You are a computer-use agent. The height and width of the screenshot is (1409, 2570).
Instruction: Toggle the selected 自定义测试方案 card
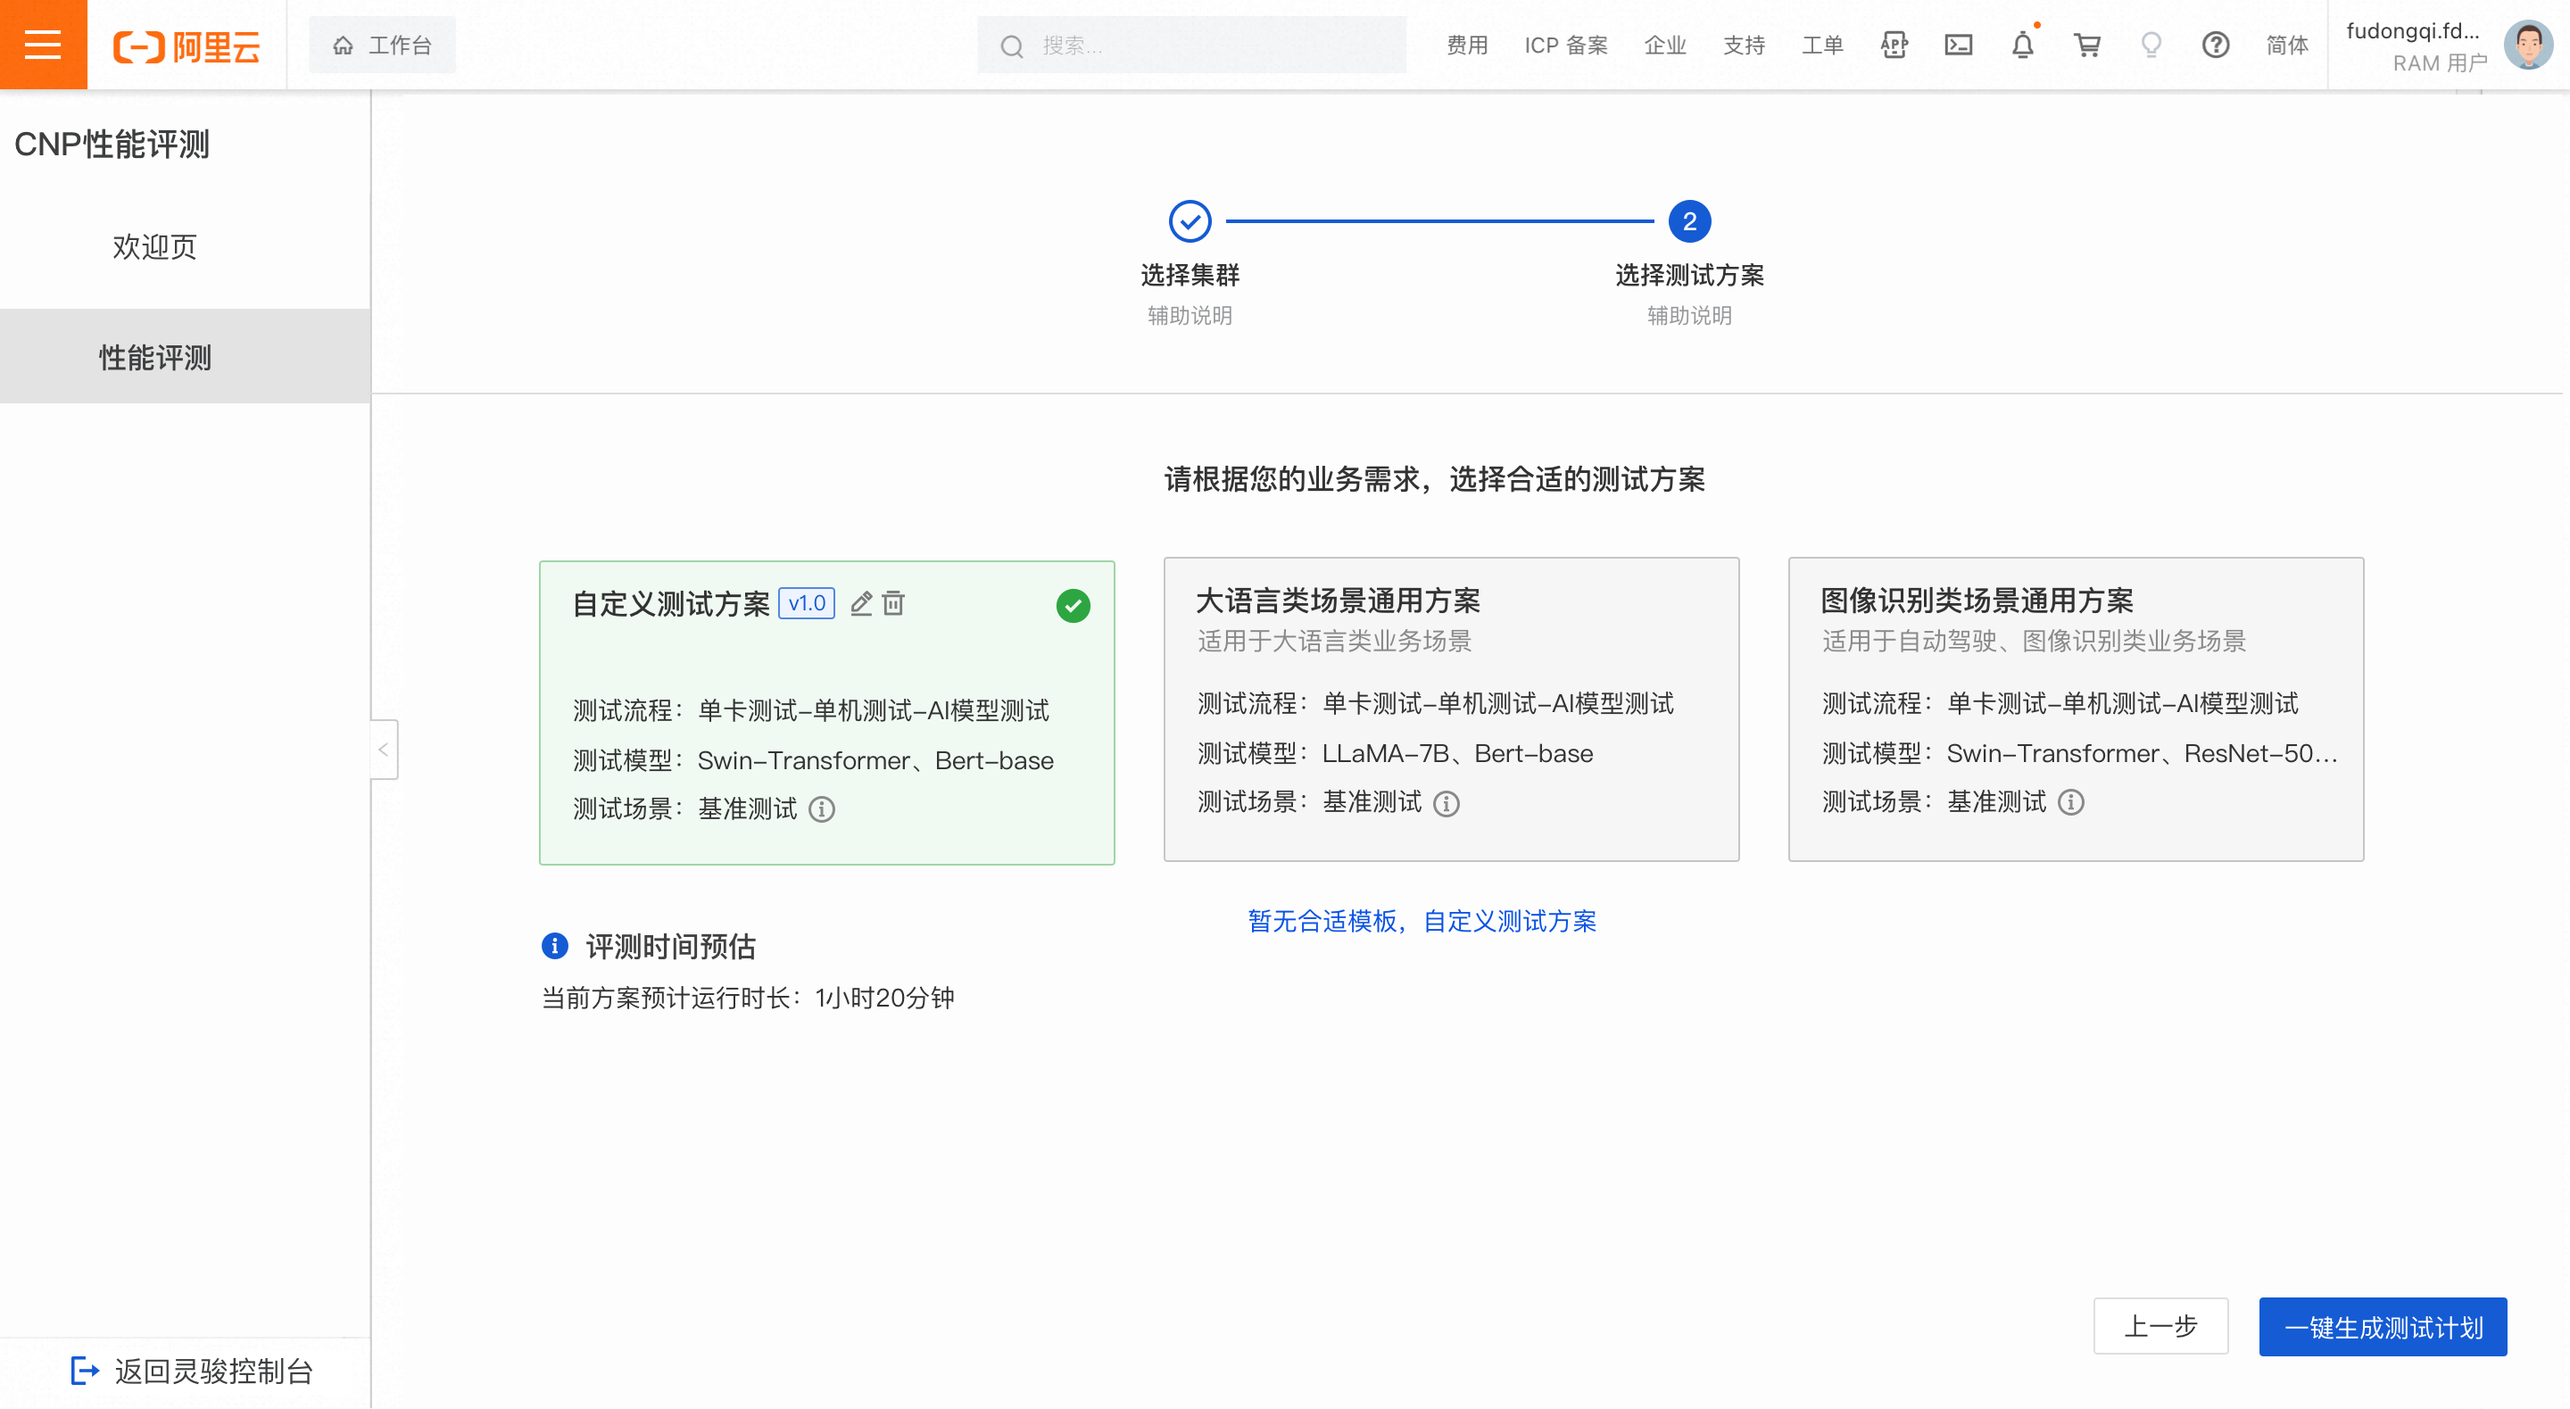tap(826, 711)
